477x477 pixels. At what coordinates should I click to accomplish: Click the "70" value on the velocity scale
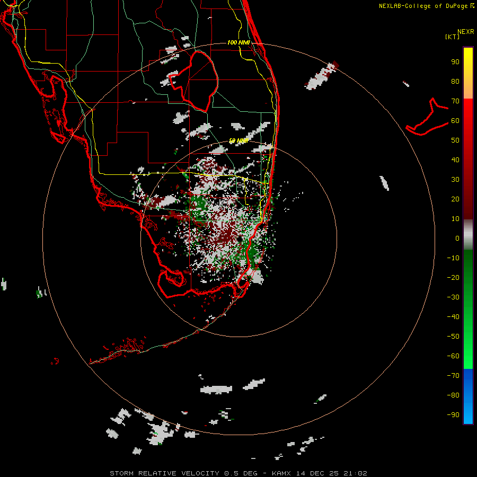tap(455, 101)
